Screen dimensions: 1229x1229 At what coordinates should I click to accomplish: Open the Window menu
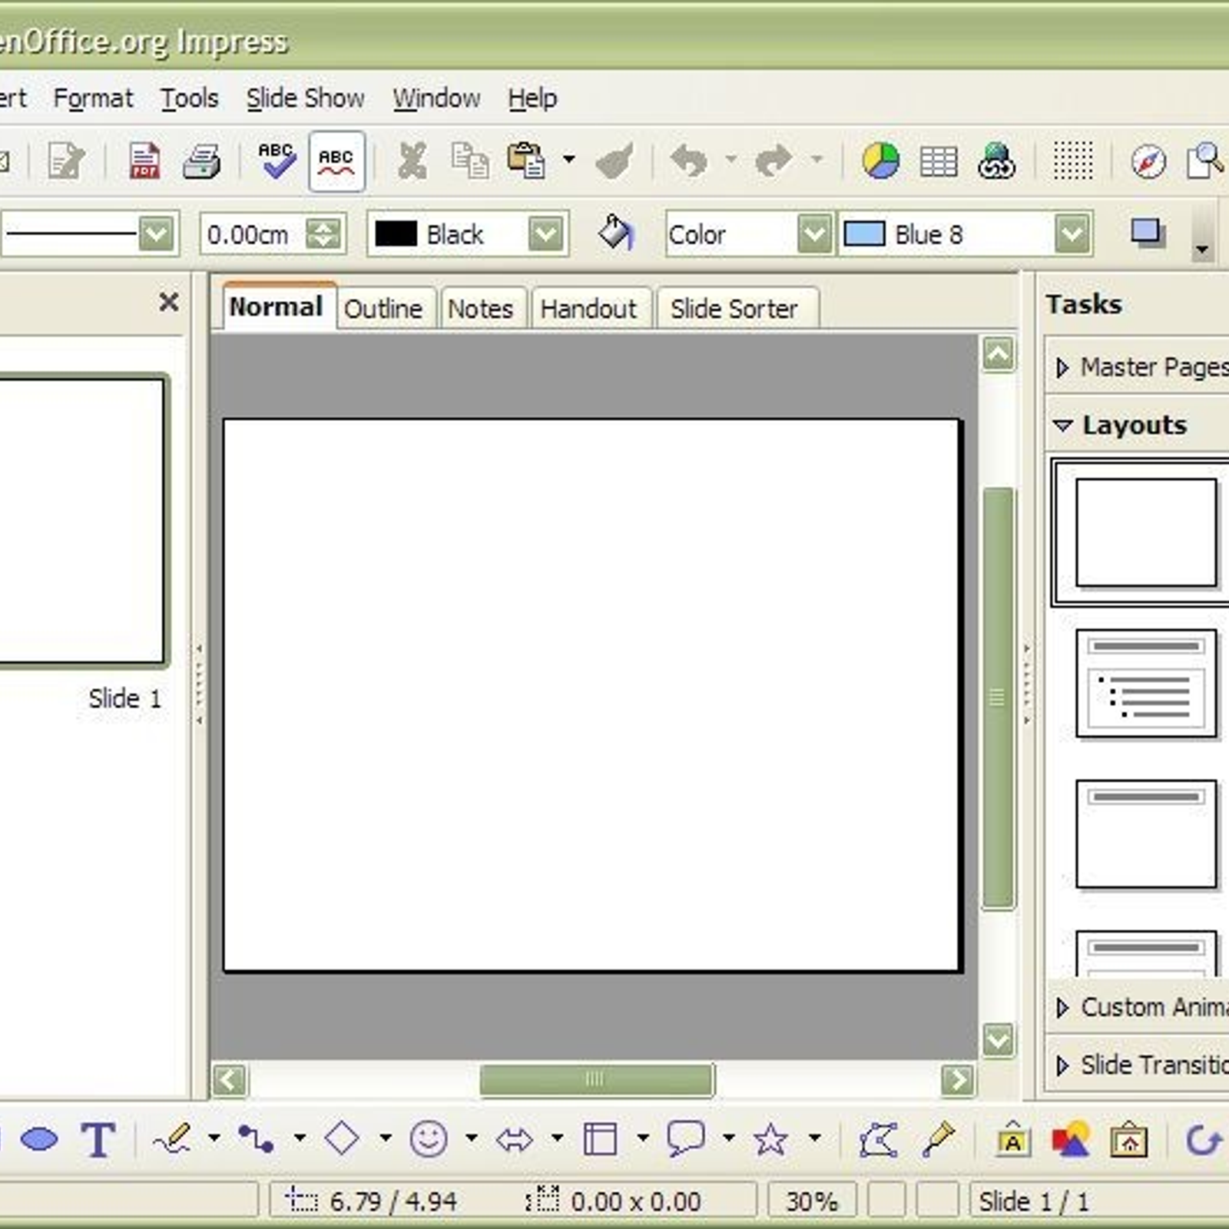tap(436, 98)
